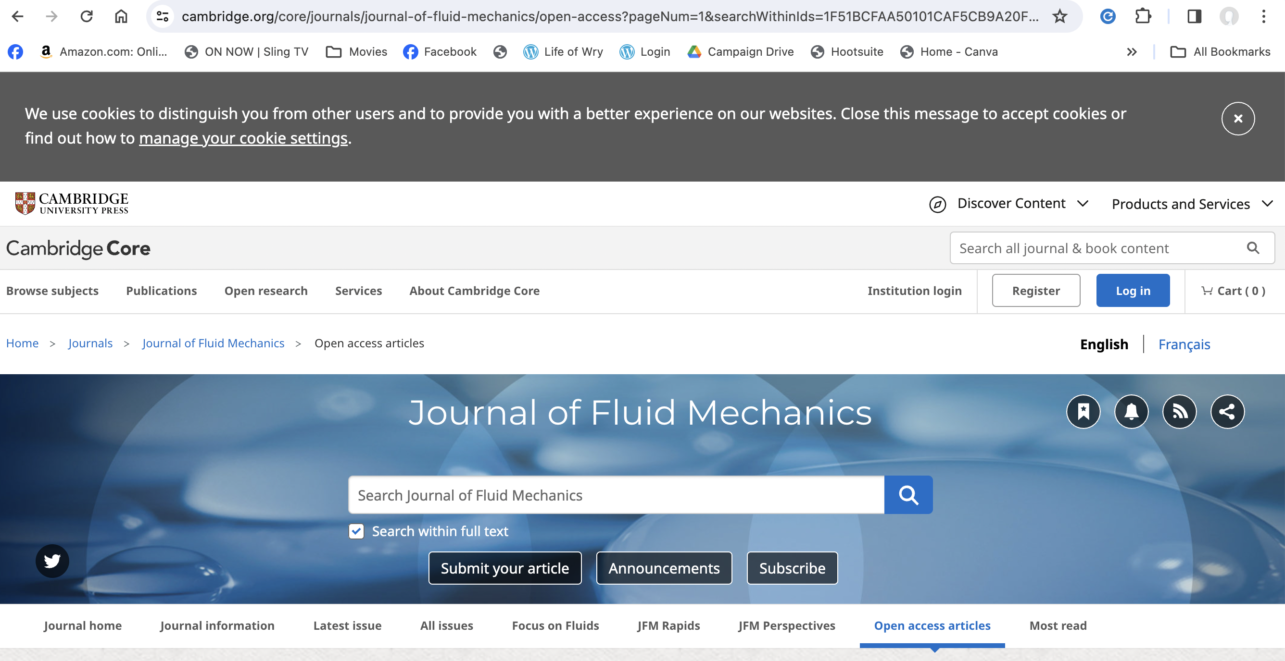Click the share icon in banner
The image size is (1285, 661).
[x=1227, y=412]
